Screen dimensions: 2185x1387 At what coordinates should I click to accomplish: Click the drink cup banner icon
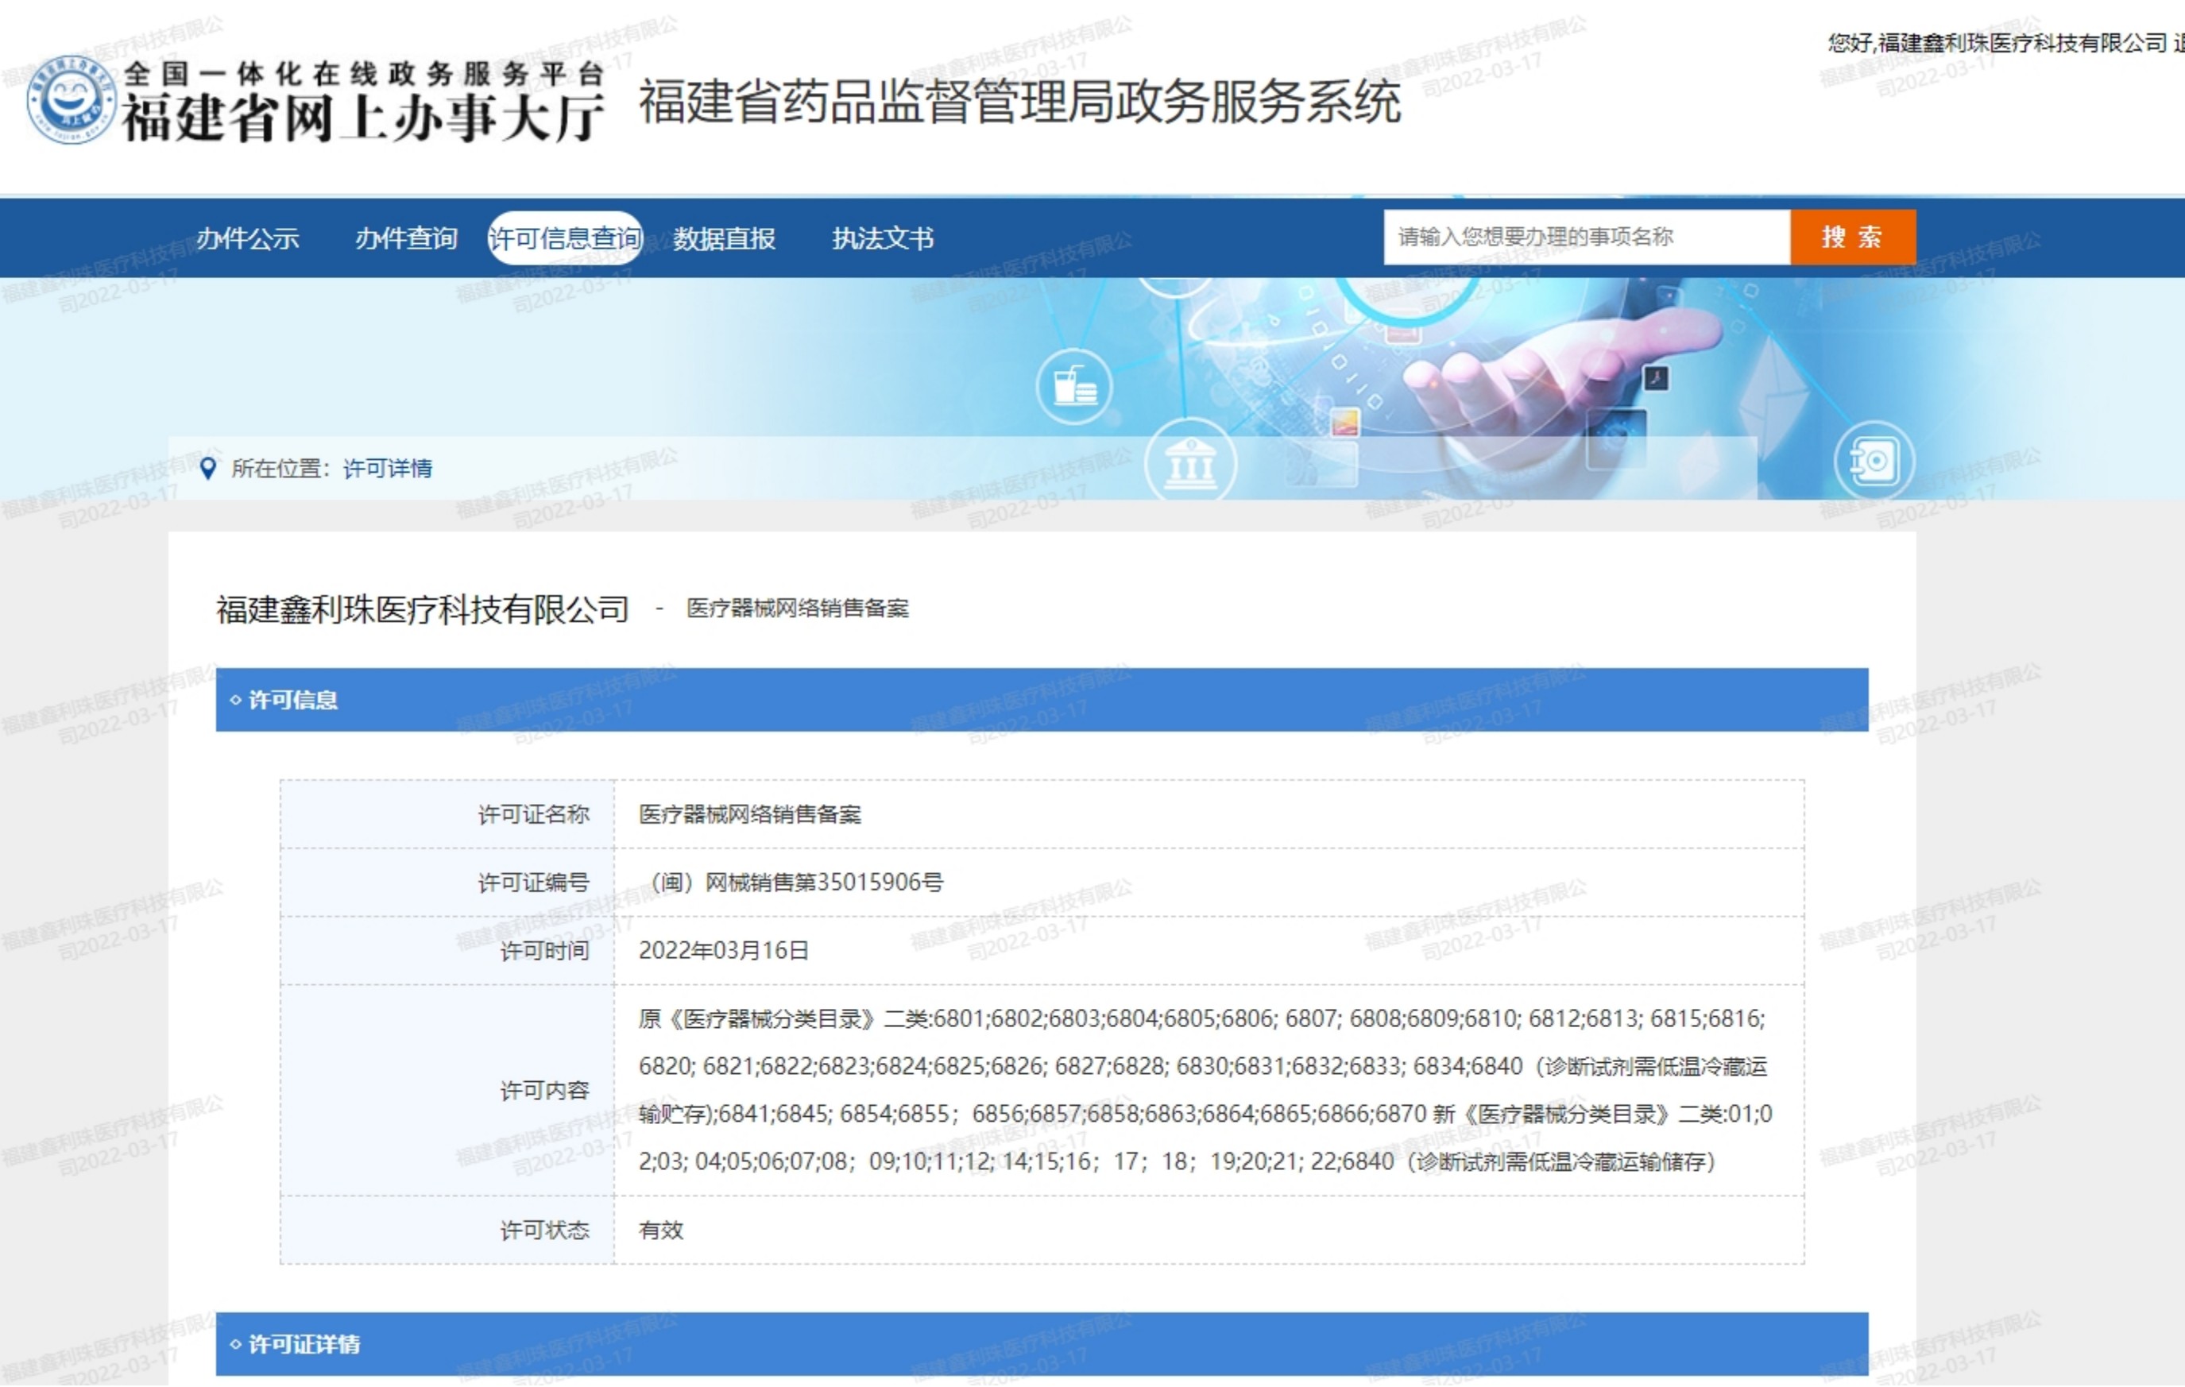pyautogui.click(x=1074, y=388)
